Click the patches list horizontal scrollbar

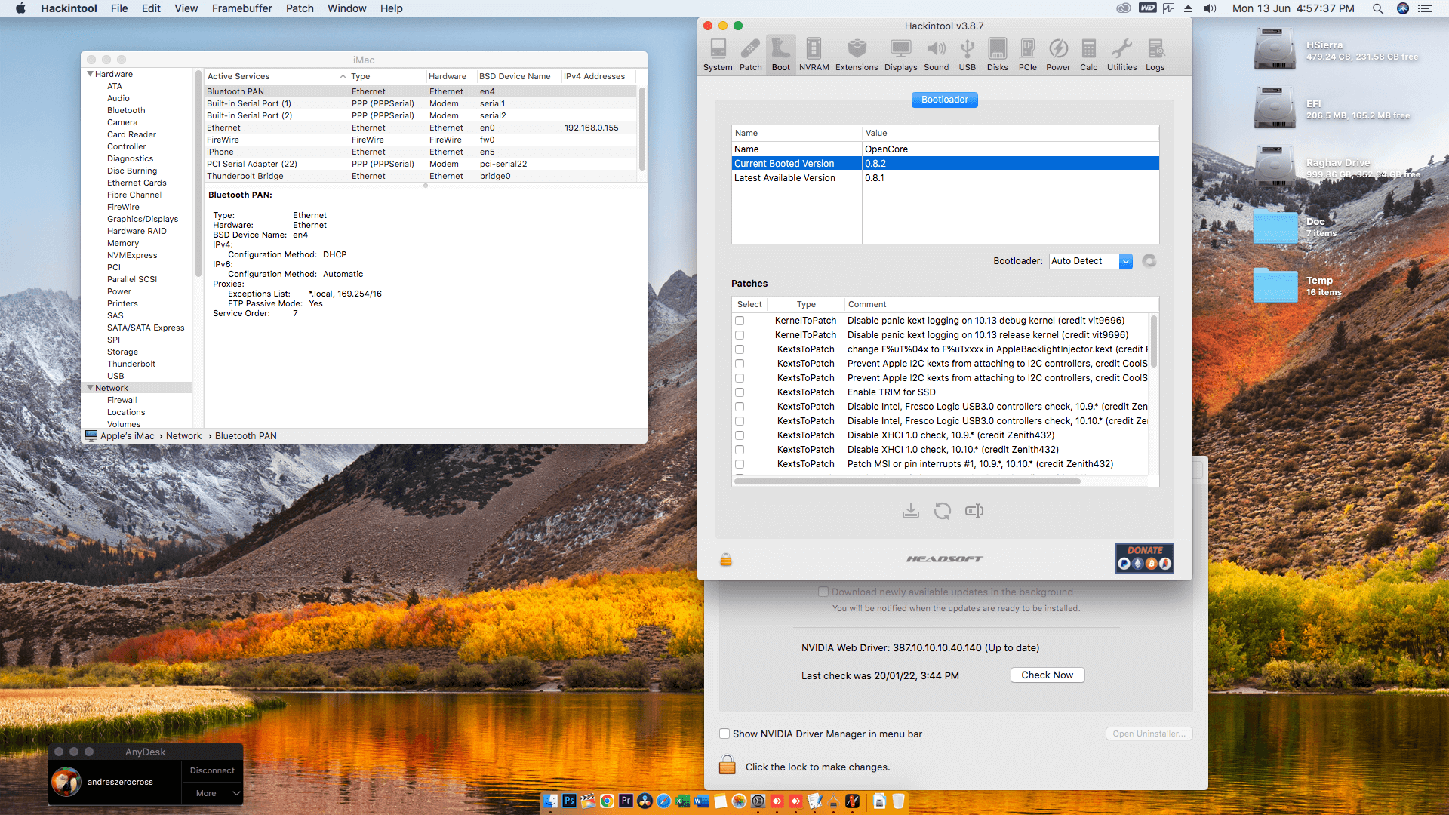(x=906, y=481)
